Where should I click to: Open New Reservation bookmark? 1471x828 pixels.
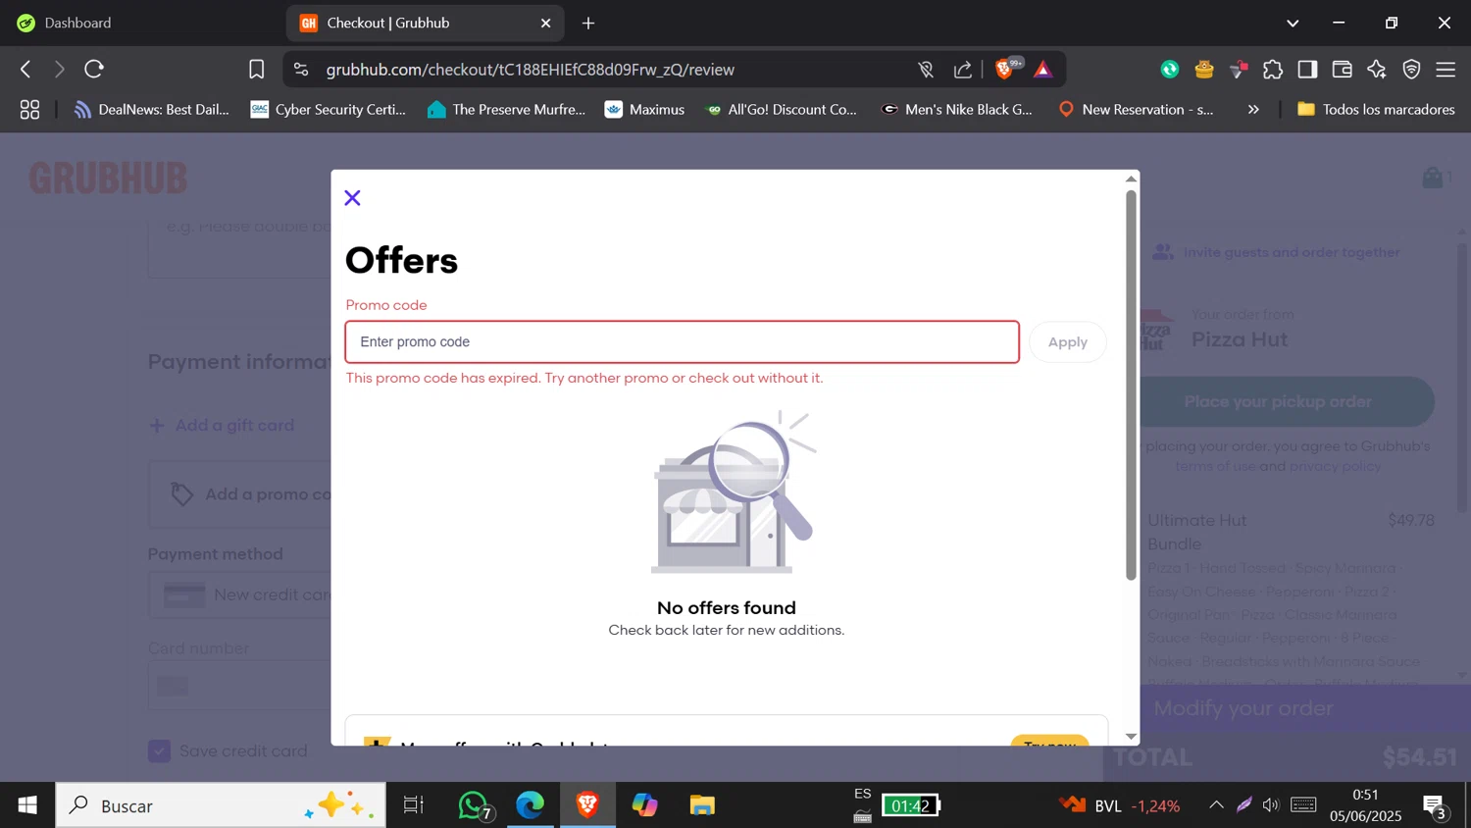click(x=1136, y=110)
